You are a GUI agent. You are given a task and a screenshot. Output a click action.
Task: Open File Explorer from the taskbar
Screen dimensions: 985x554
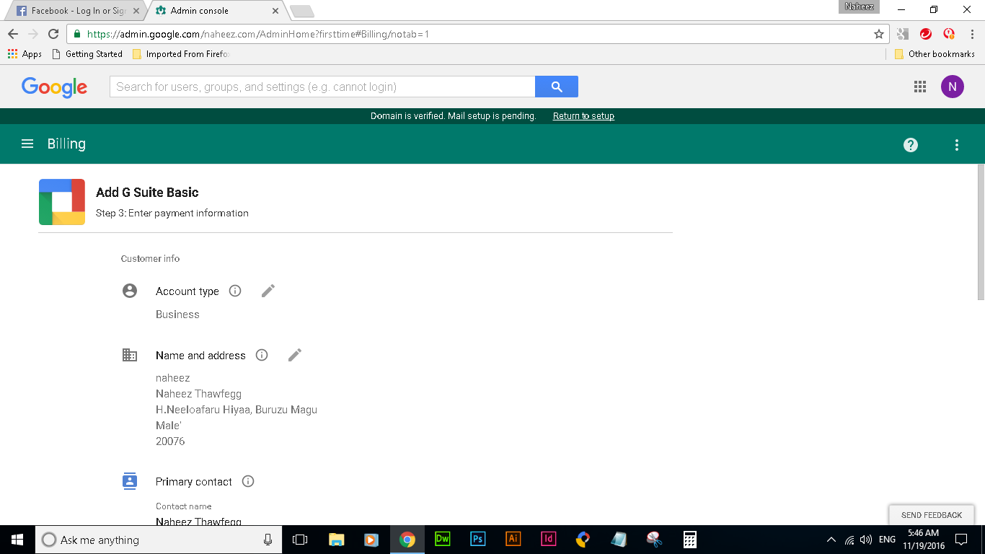tap(337, 540)
